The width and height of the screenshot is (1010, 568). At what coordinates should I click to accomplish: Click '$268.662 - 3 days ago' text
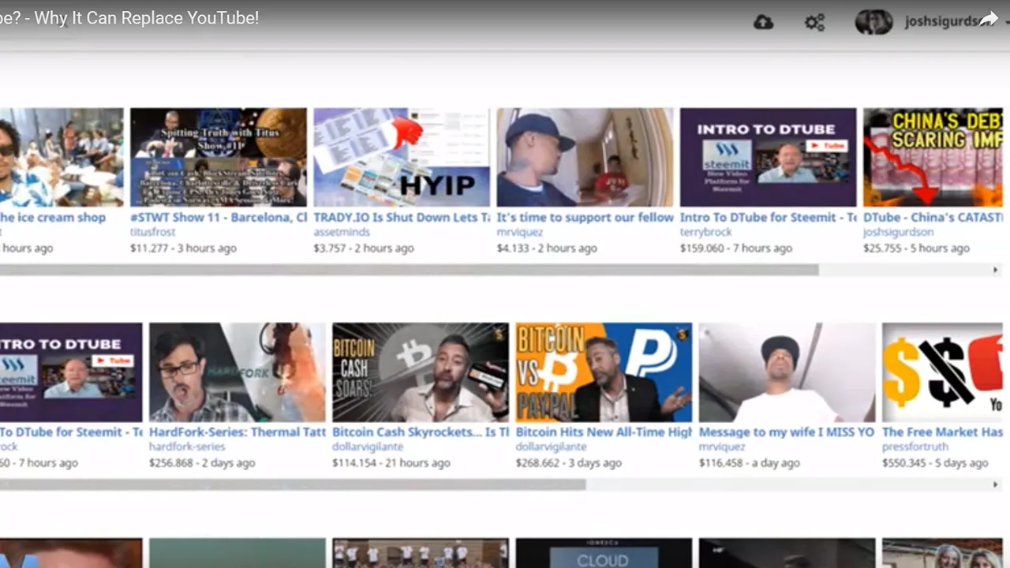pos(568,462)
